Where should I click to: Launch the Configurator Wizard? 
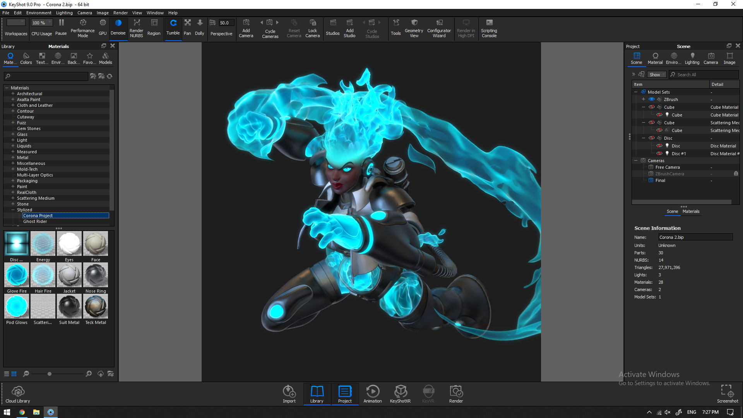click(439, 27)
